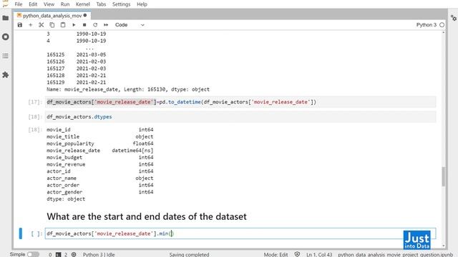Open the File Browser sidebar icon
The height and width of the screenshot is (257, 458).
point(6,18)
